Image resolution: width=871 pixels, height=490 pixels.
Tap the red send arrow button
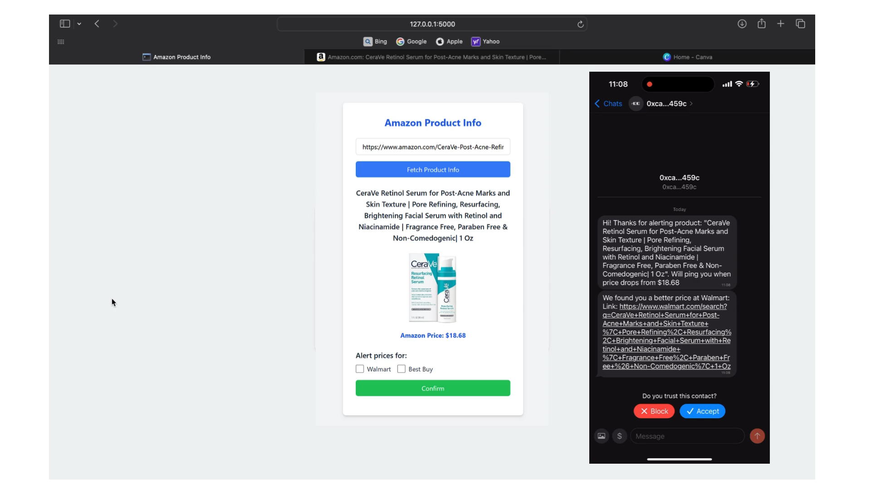(757, 436)
